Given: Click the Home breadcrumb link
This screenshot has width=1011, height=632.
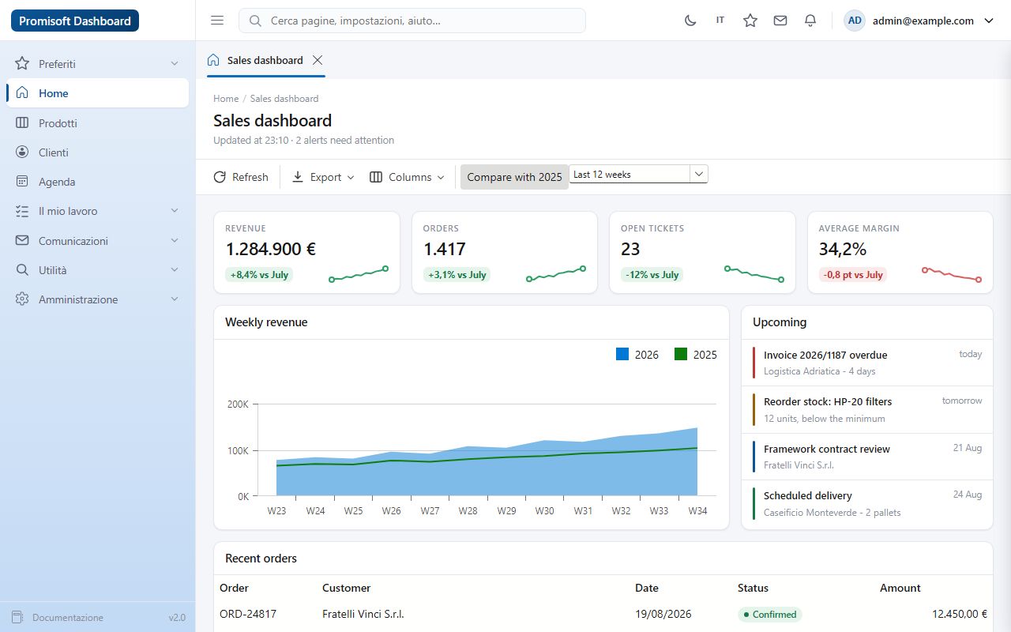Looking at the screenshot, I should pos(226,99).
